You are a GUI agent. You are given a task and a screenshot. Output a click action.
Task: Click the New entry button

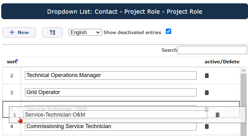[x=19, y=32]
